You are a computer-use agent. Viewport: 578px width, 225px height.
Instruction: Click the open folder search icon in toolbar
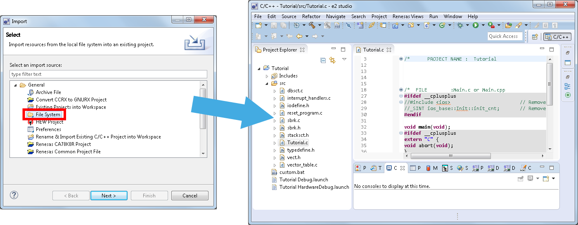click(x=508, y=25)
